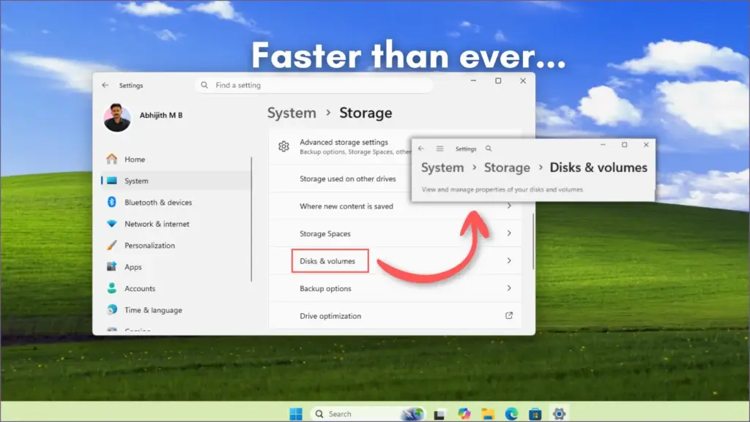Open Drive optimization

[x=395, y=315]
